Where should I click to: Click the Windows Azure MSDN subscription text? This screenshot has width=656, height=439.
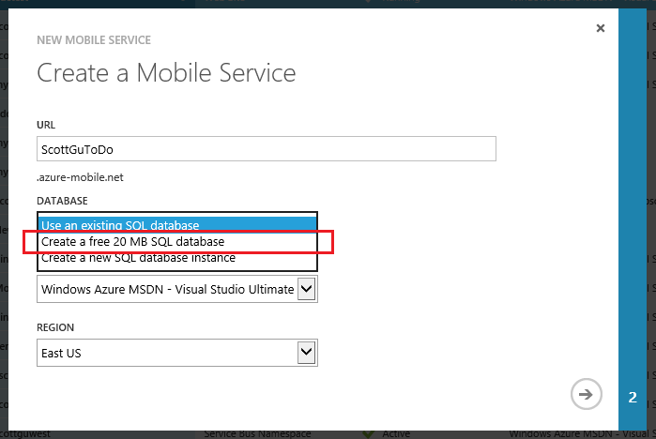(167, 289)
